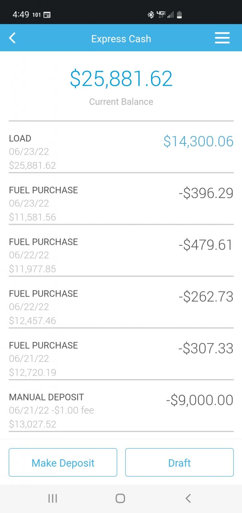Viewport: 242px width, 513px height.
Task: Open the hamburger menu
Action: click(222, 38)
